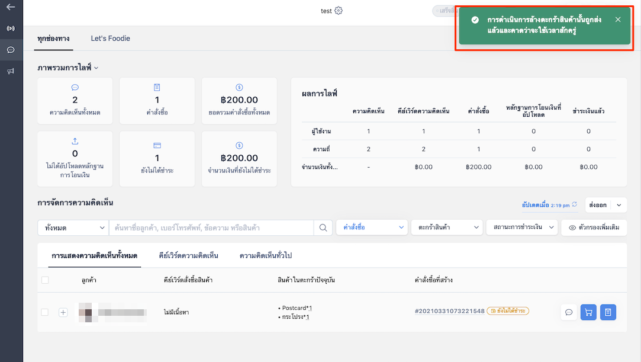Click the ยังไม่ได้ชำระ status badge
This screenshot has width=641, height=362.
point(508,311)
